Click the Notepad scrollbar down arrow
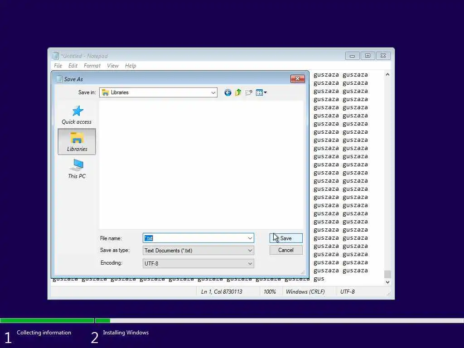This screenshot has height=348, width=464. pos(387,282)
